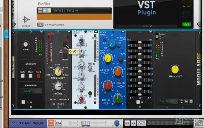Toggle the IN button below Program

click(23, 102)
